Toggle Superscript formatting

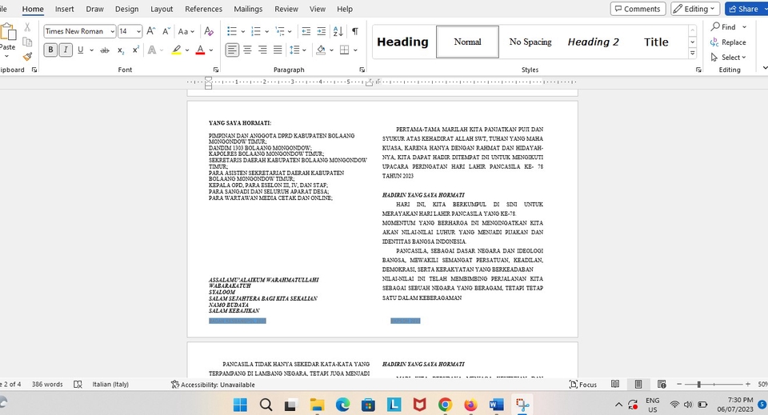(136, 50)
